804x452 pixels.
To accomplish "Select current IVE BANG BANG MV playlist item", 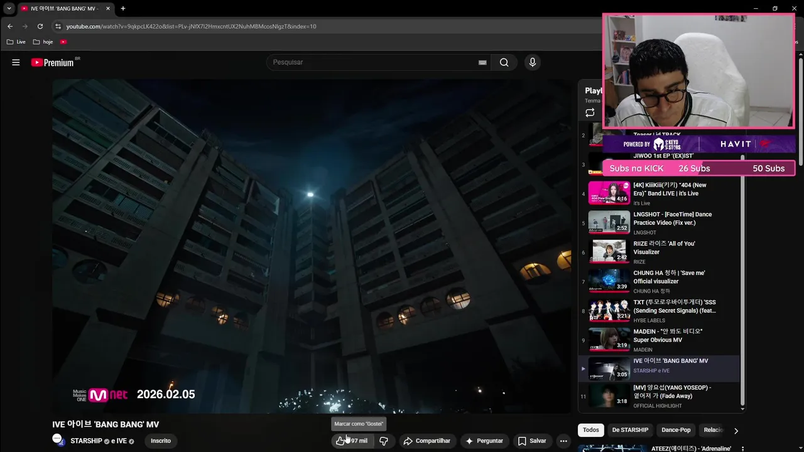I will (x=659, y=369).
